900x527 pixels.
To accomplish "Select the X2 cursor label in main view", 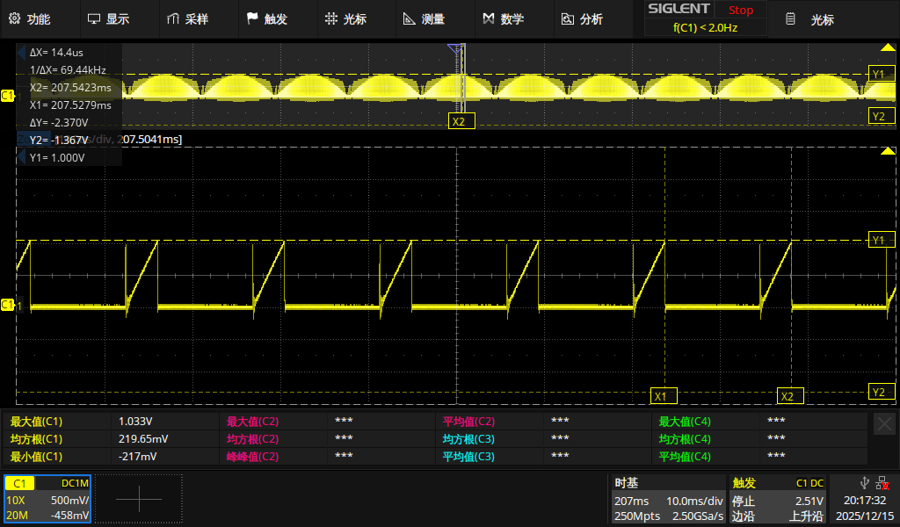I will [x=790, y=395].
